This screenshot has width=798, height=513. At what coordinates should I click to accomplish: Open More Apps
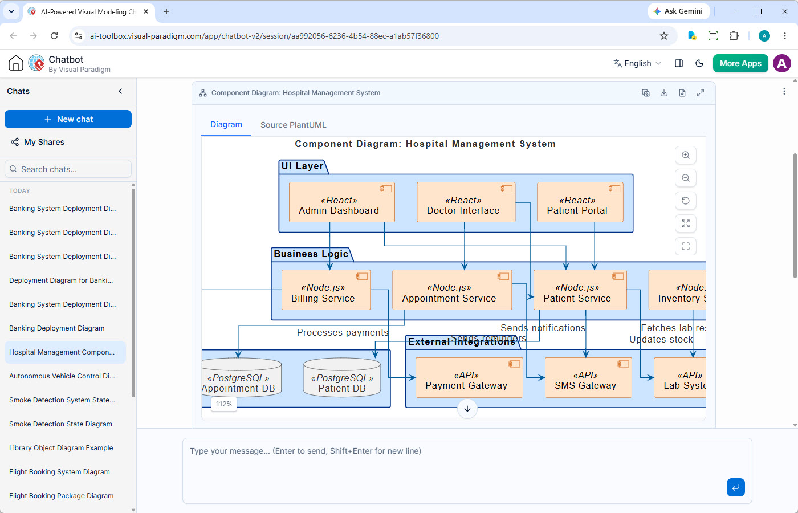pyautogui.click(x=740, y=63)
